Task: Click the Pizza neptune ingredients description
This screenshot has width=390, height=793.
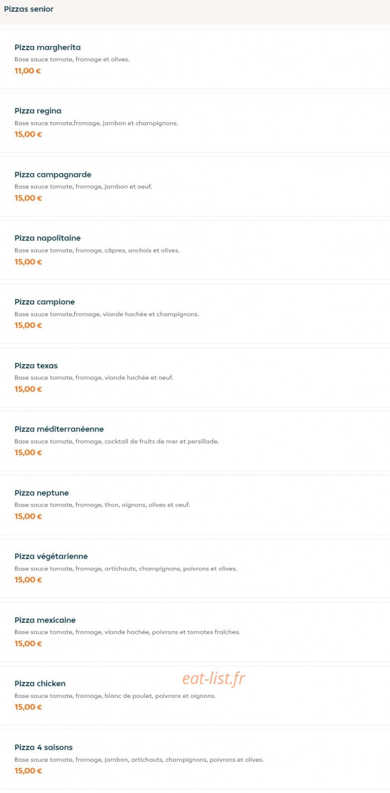Action: [x=102, y=505]
